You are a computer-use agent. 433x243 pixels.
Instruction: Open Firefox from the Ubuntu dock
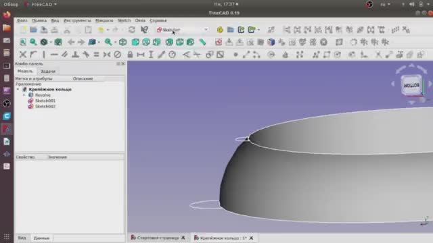7,15
